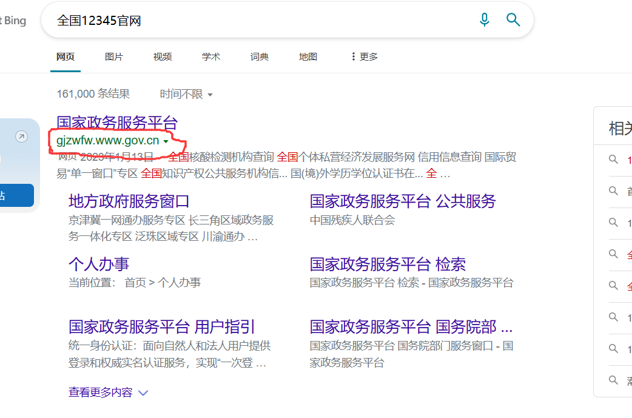Click the 161,000 条结果 count text
632x418 pixels.
click(x=93, y=94)
